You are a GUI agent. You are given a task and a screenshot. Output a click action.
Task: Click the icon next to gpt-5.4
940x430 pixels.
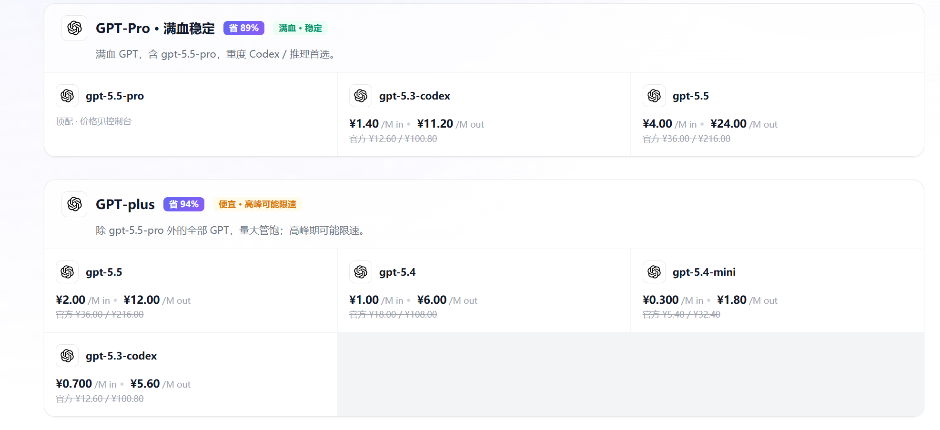pyautogui.click(x=361, y=272)
